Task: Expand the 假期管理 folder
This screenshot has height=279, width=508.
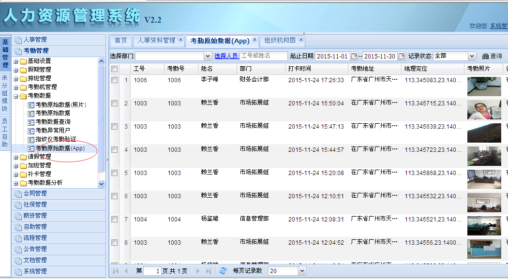Action: (16, 70)
